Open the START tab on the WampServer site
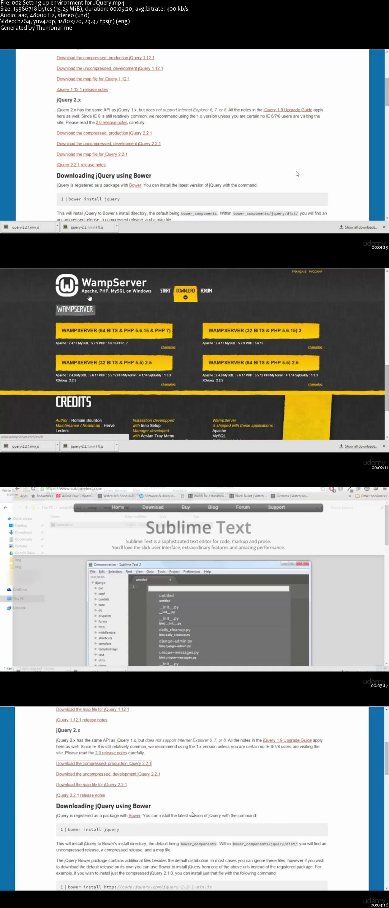 pyautogui.click(x=165, y=291)
